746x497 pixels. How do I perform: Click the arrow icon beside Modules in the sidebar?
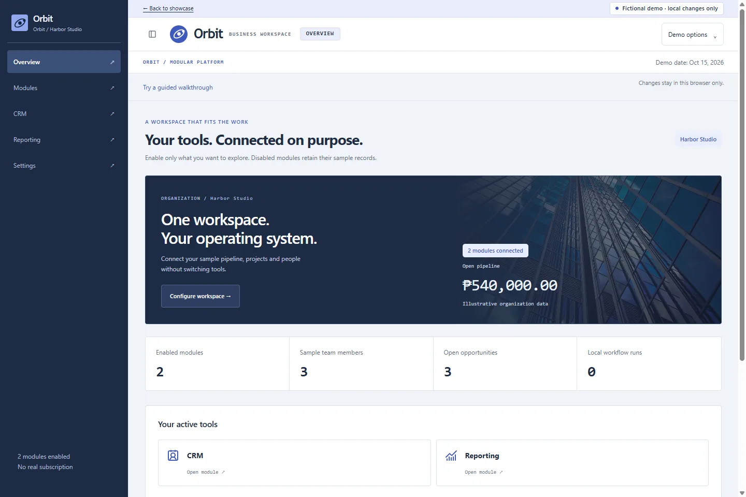[x=112, y=88]
